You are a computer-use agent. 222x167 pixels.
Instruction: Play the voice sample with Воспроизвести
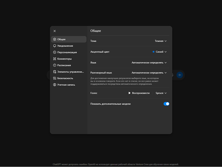(139, 93)
